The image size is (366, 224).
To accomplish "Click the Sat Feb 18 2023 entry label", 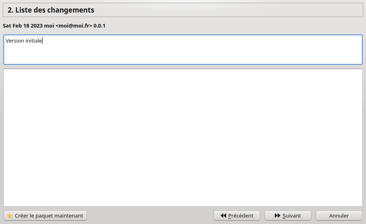I will pyautogui.click(x=54, y=26).
